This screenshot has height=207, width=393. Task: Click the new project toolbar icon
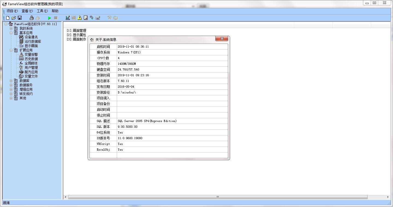(8, 18)
